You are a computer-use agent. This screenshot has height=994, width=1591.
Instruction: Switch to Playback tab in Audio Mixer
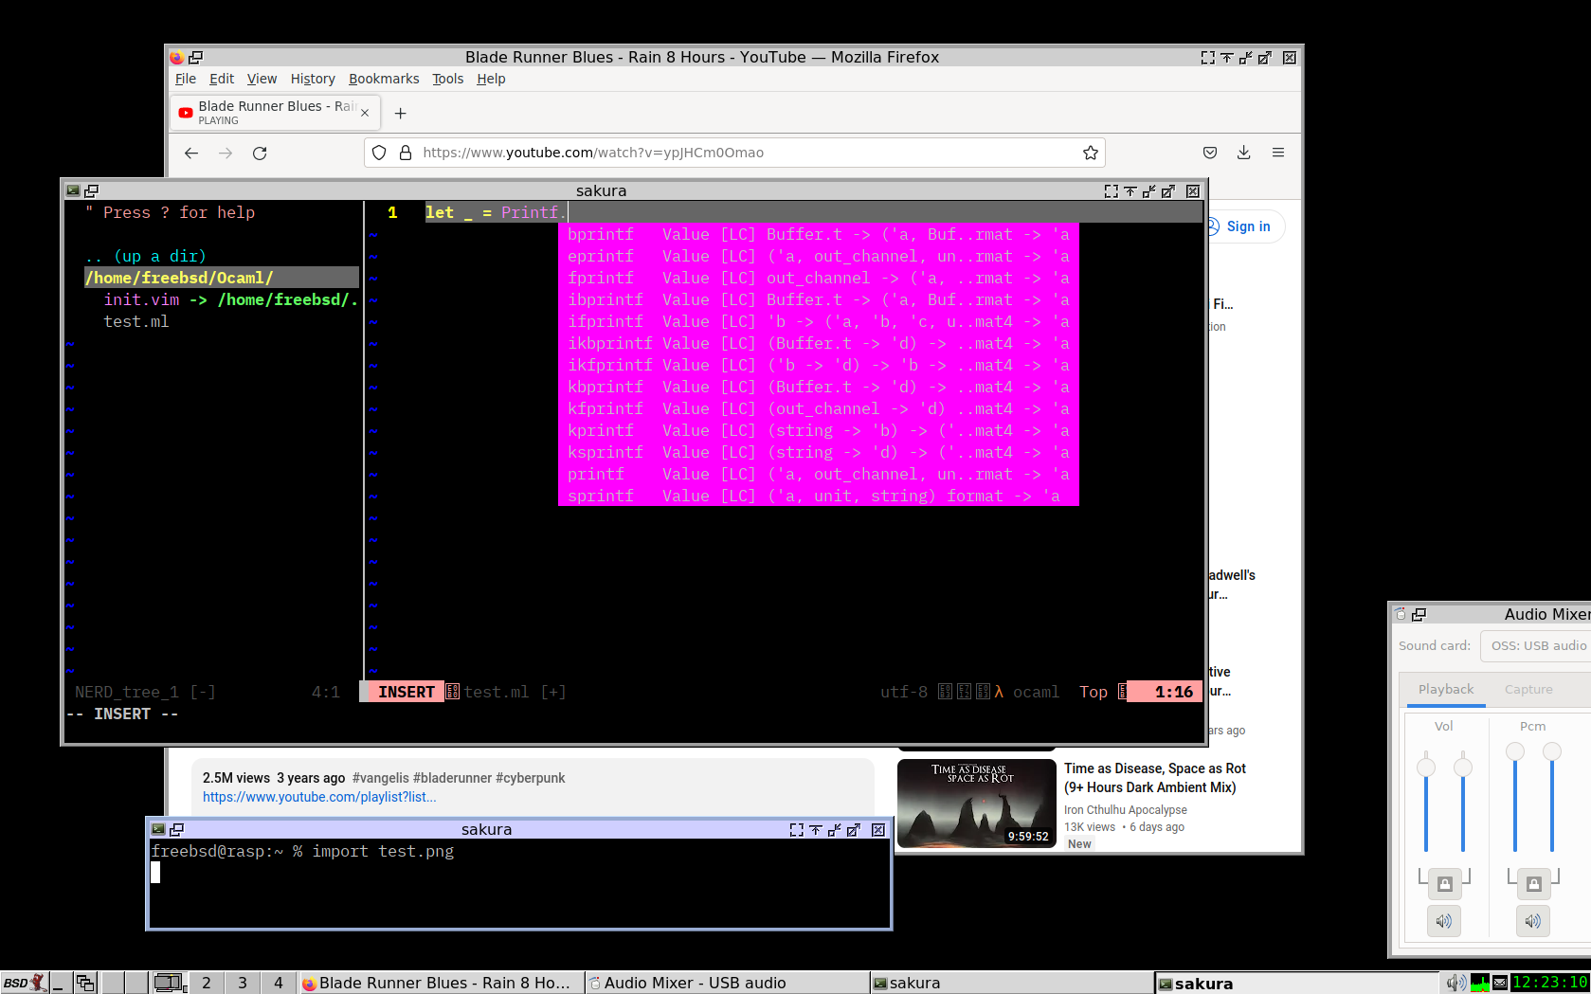coord(1445,689)
